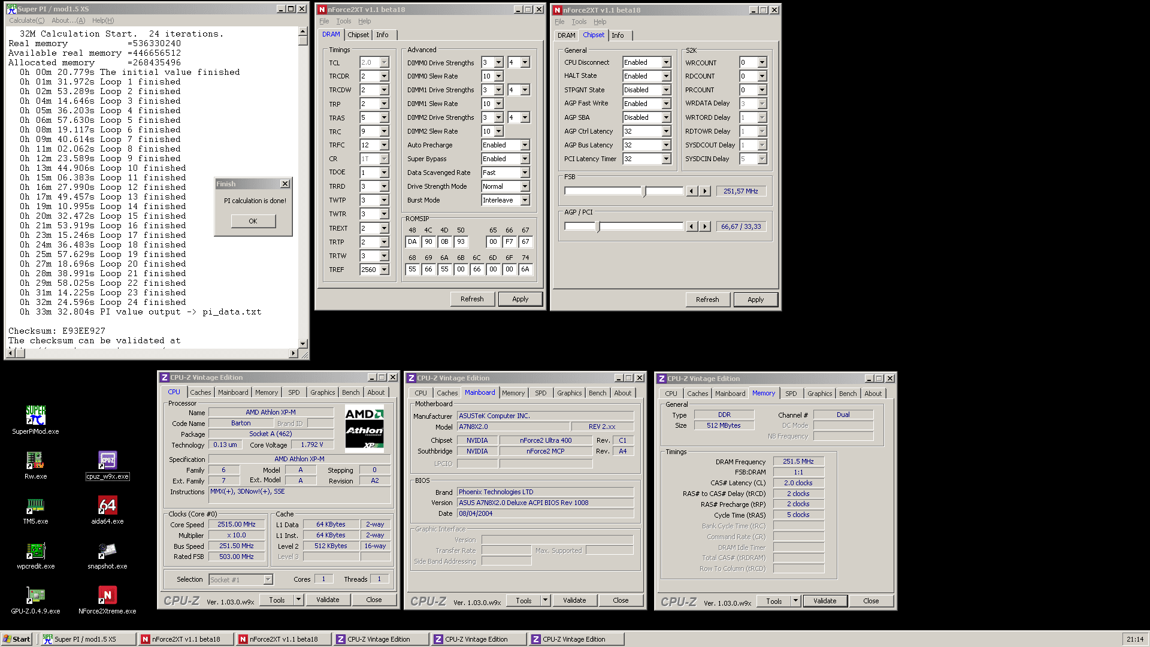Click AGP/PCI increase arrow in nForce2XT
The width and height of the screenshot is (1150, 647).
(705, 226)
